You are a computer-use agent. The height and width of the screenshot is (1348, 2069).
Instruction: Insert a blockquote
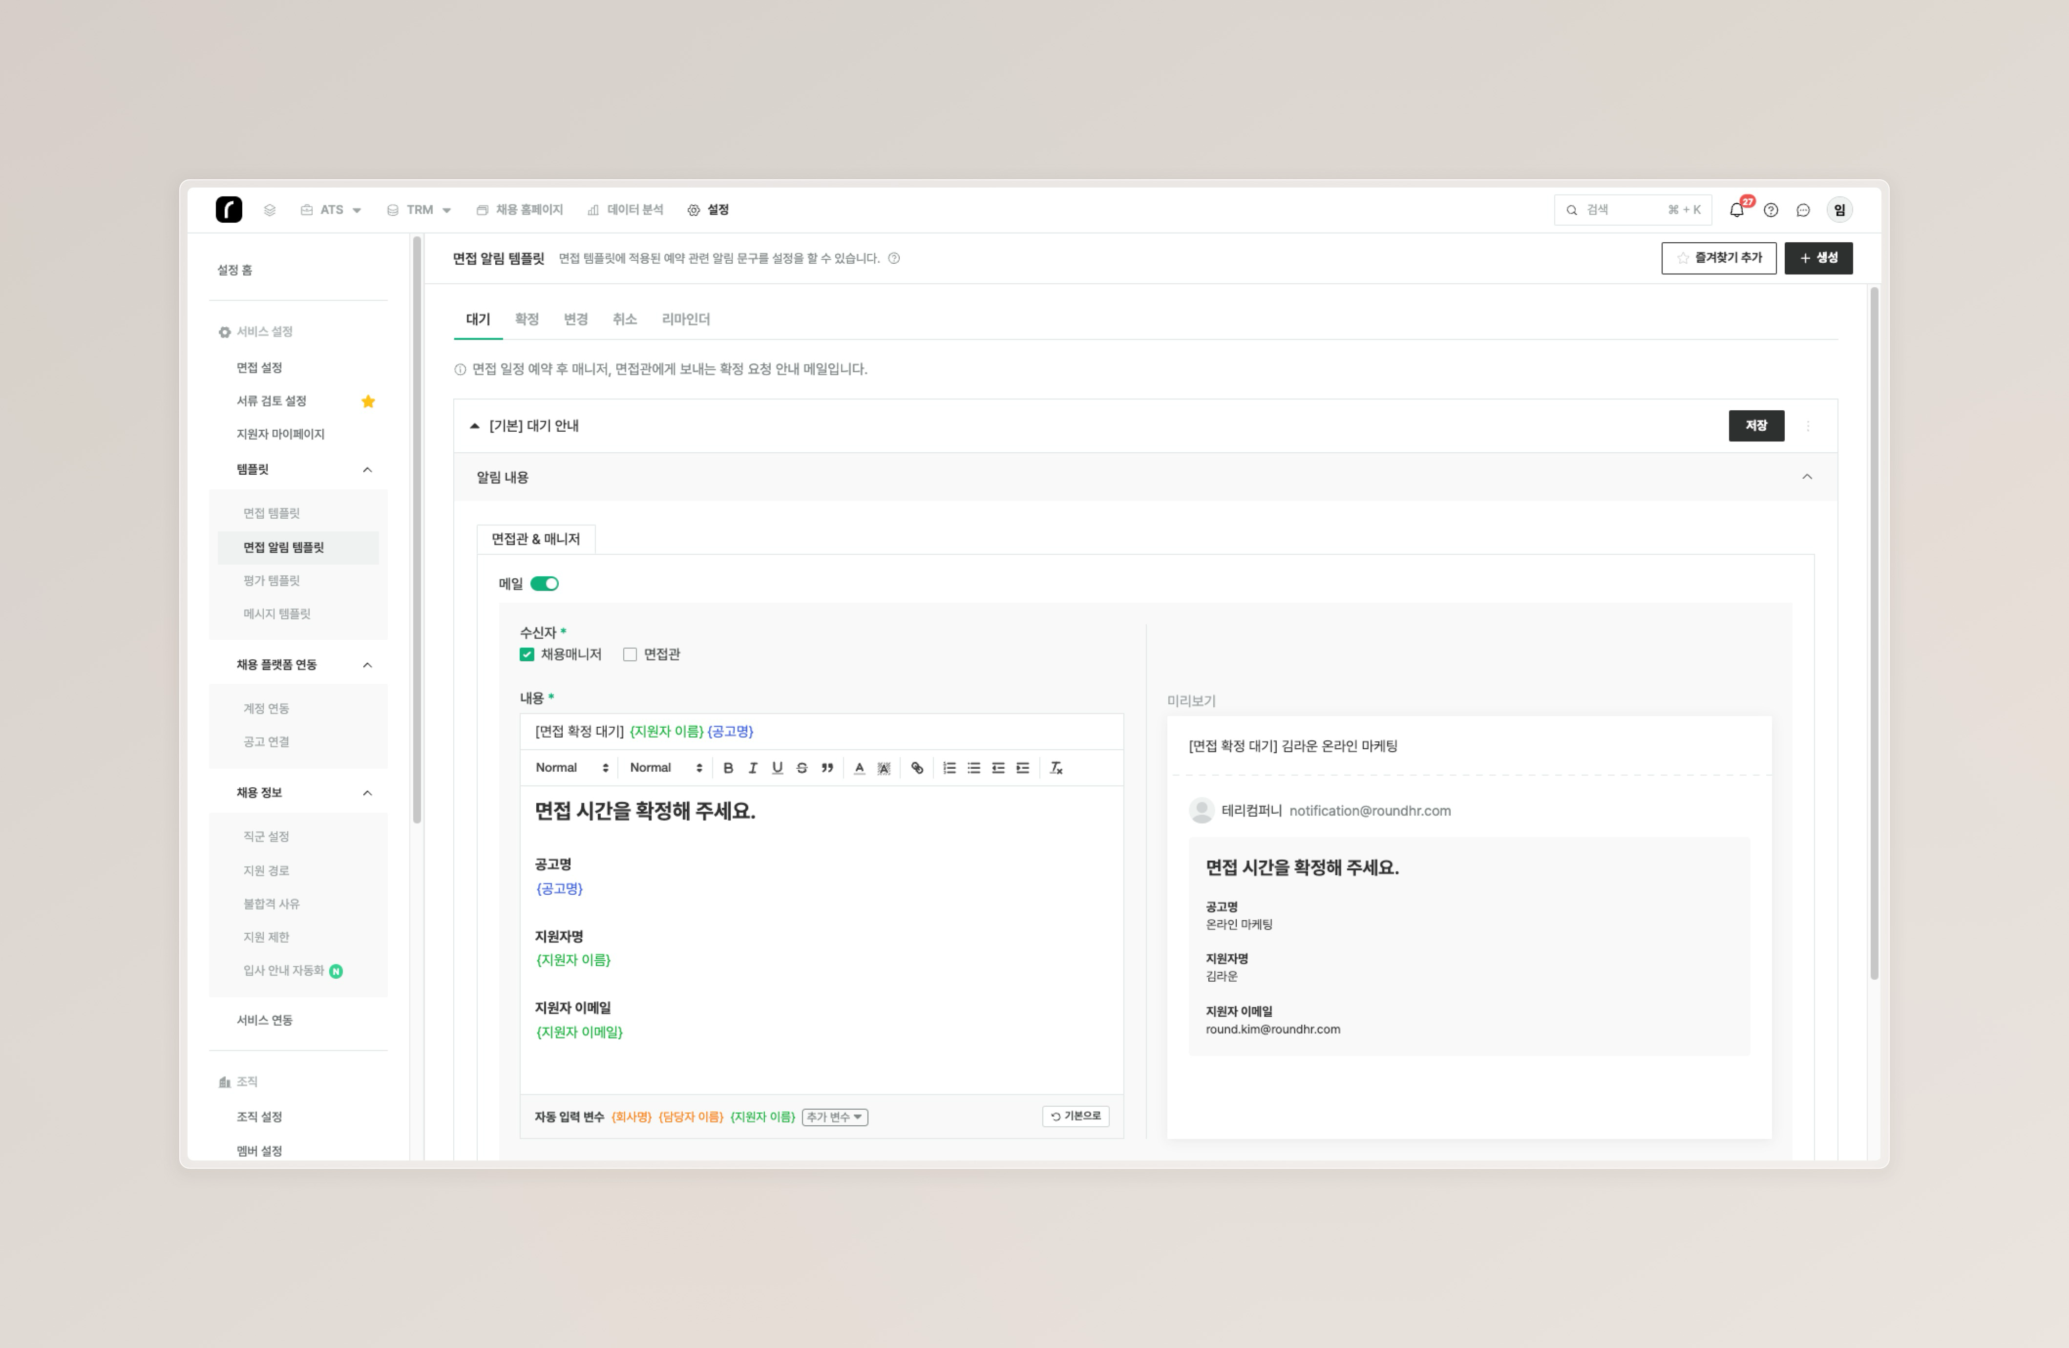827,767
